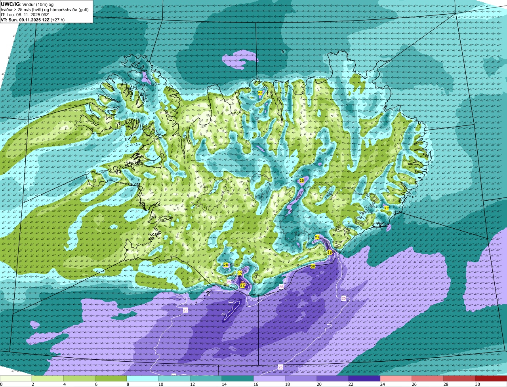Click the dark teal 14–16 color scale swatch

pyautogui.click(x=238, y=378)
